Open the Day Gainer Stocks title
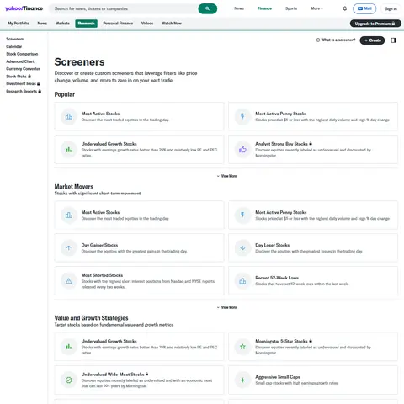Viewport: 404px width, 404px height. click(99, 245)
